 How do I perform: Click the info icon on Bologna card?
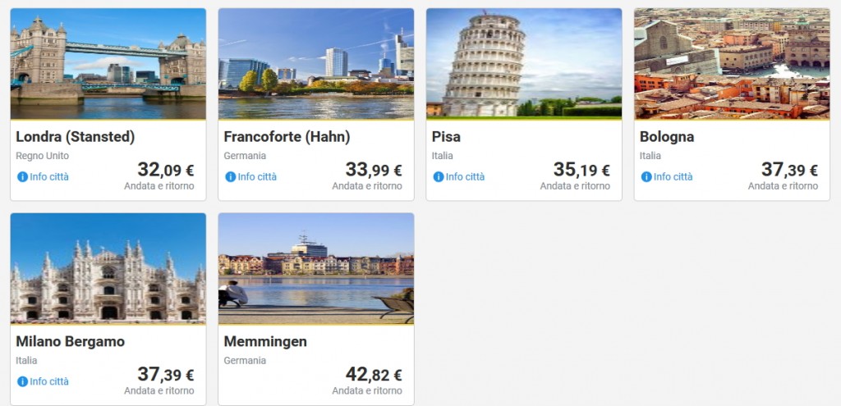pos(646,177)
